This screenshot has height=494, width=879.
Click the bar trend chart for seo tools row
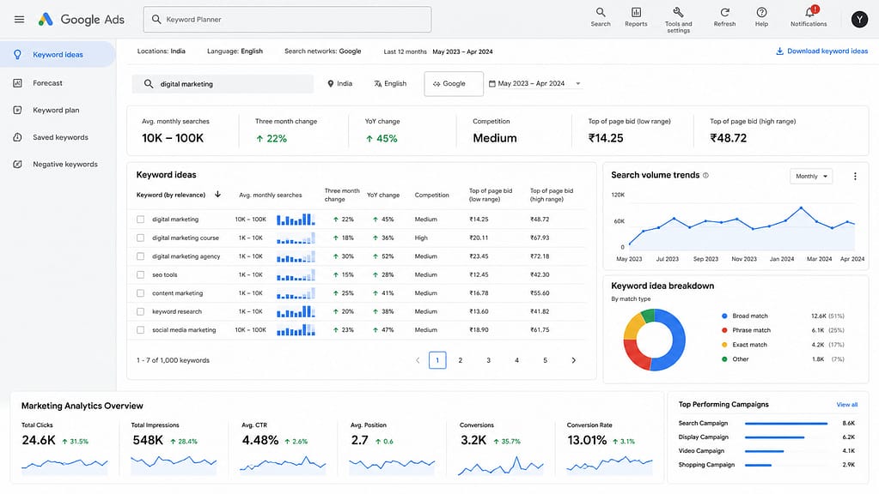tap(296, 274)
